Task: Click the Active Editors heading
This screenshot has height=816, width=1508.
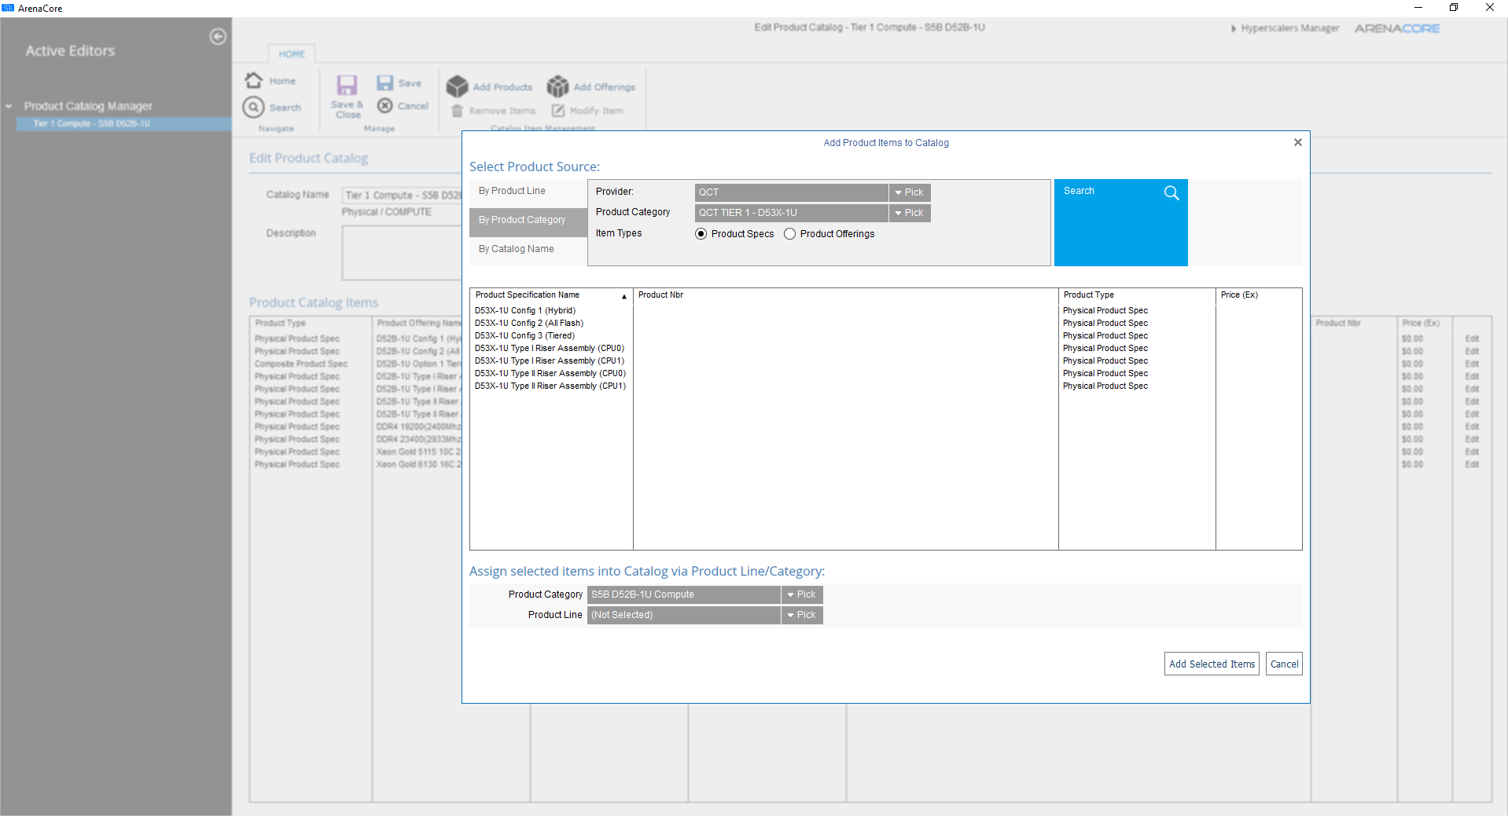Action: point(70,51)
